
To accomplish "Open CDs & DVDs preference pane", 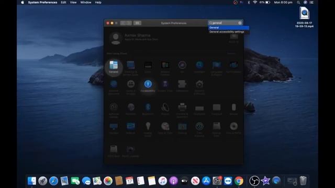I will 234,126.
